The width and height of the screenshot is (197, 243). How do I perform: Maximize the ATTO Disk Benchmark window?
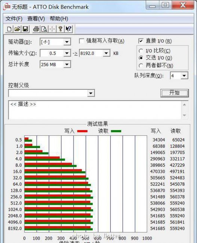point(165,6)
